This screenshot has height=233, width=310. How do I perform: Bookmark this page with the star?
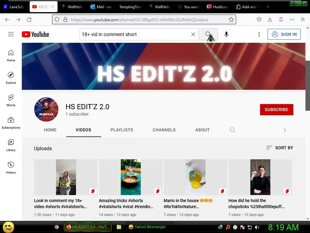pyautogui.click(x=231, y=19)
